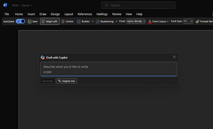Image resolution: width=213 pixels, height=129 pixels.
Task: Click the Word app icon in title bar
Action: pos(5,5)
